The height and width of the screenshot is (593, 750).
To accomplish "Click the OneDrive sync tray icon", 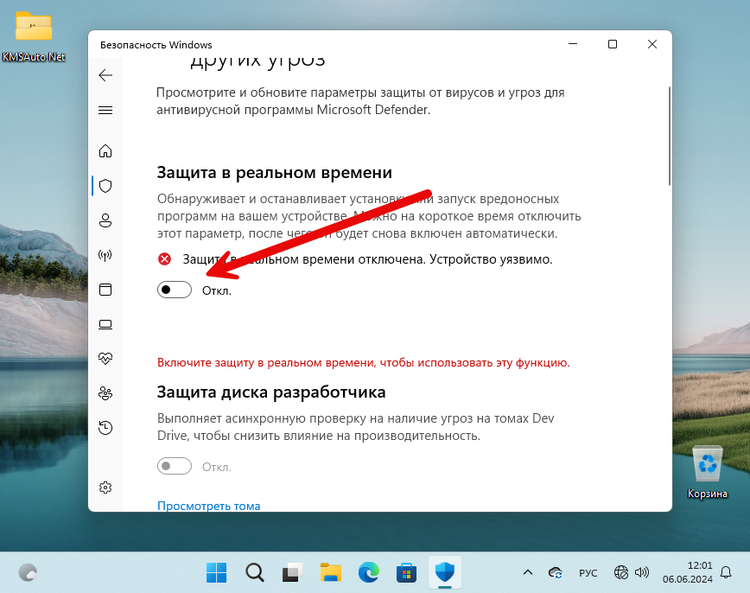I will tap(556, 572).
